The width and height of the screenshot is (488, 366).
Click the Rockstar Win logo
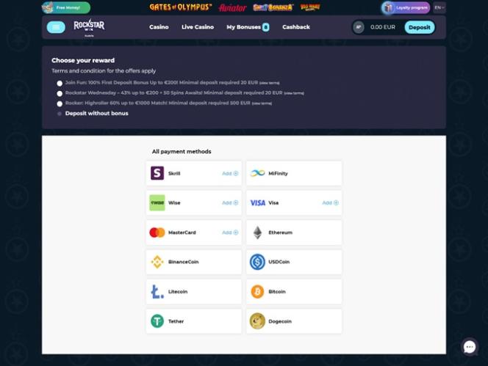point(89,26)
